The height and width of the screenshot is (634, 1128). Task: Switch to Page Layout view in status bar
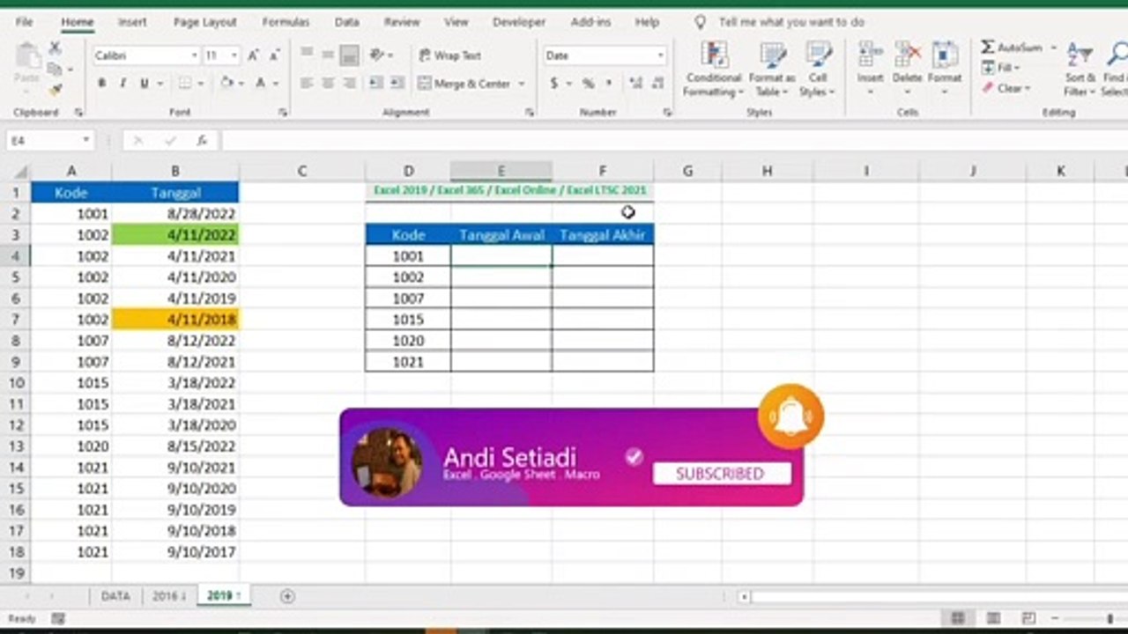click(x=993, y=619)
